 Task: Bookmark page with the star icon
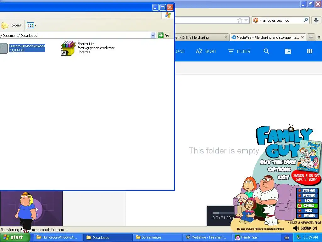(240, 20)
